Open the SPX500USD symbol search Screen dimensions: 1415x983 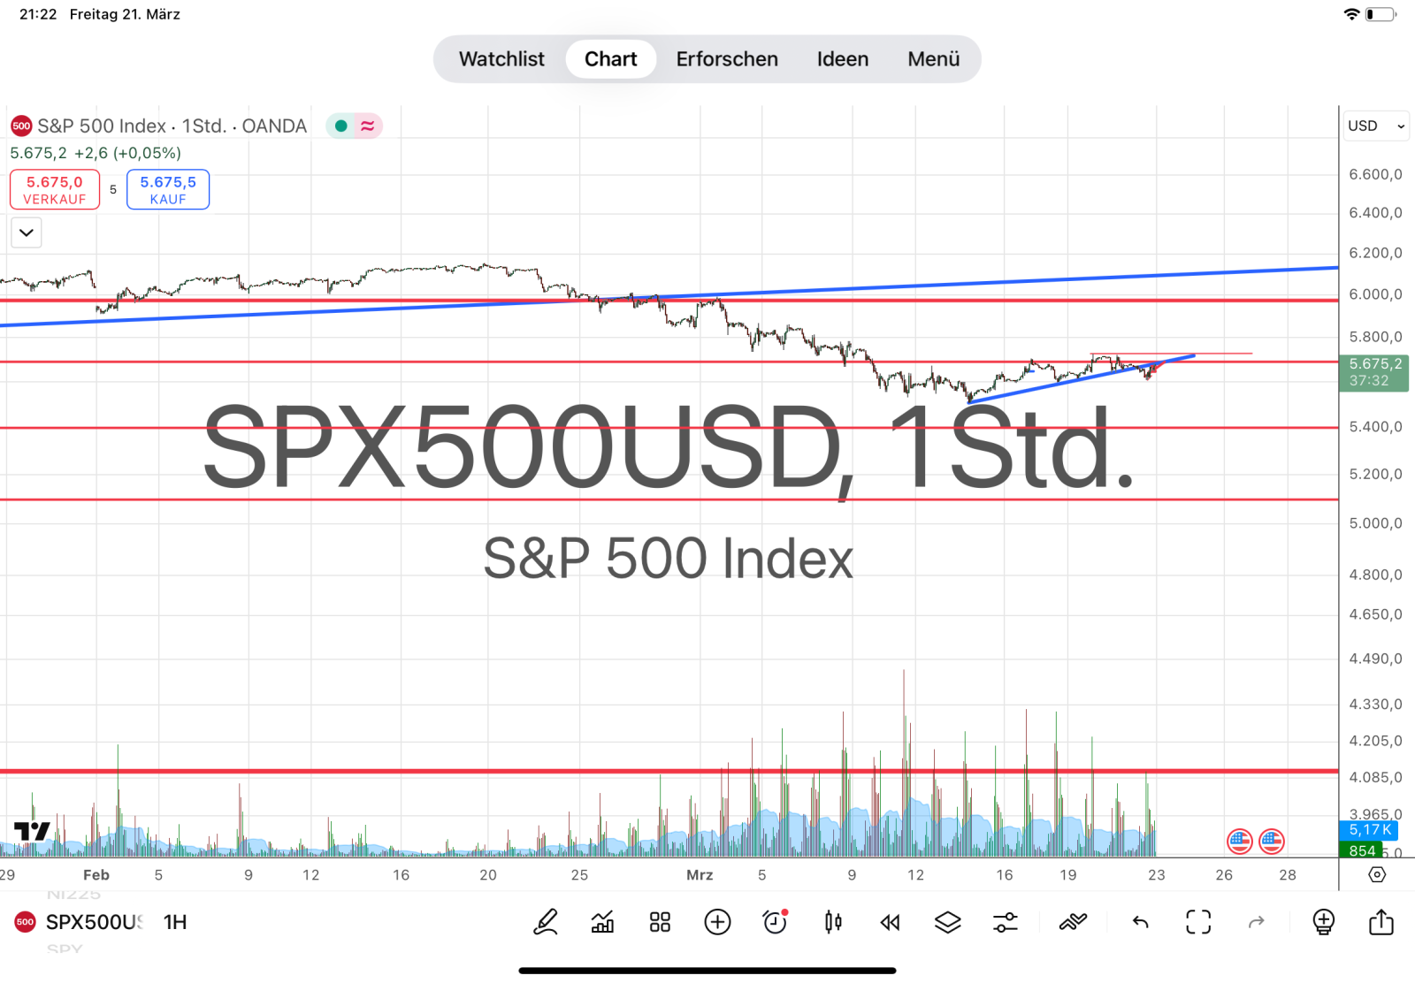point(94,922)
